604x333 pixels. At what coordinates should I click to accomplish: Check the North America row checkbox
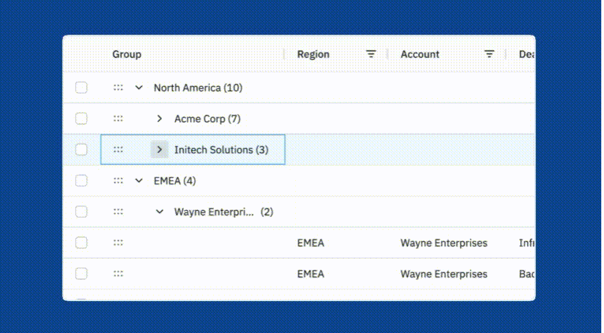81,87
